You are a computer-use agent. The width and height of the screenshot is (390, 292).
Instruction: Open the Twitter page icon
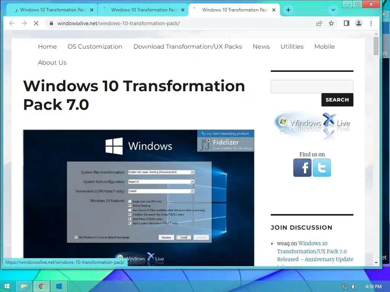tap(321, 168)
